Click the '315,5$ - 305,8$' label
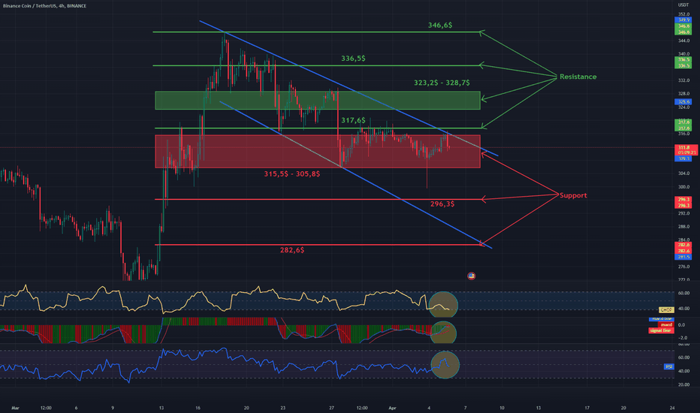 (x=292, y=173)
